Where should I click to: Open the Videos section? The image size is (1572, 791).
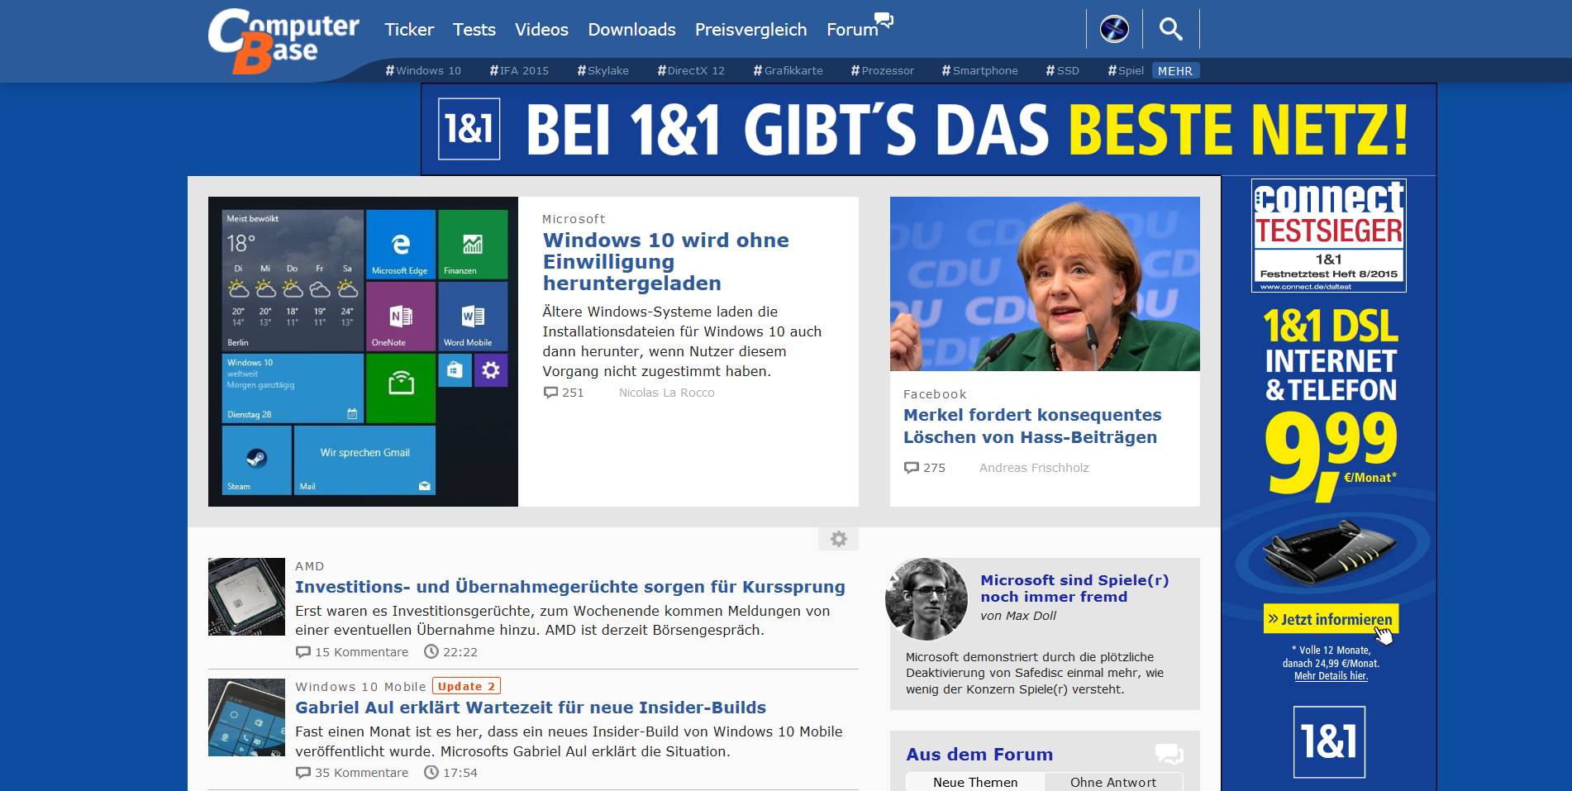pyautogui.click(x=541, y=30)
